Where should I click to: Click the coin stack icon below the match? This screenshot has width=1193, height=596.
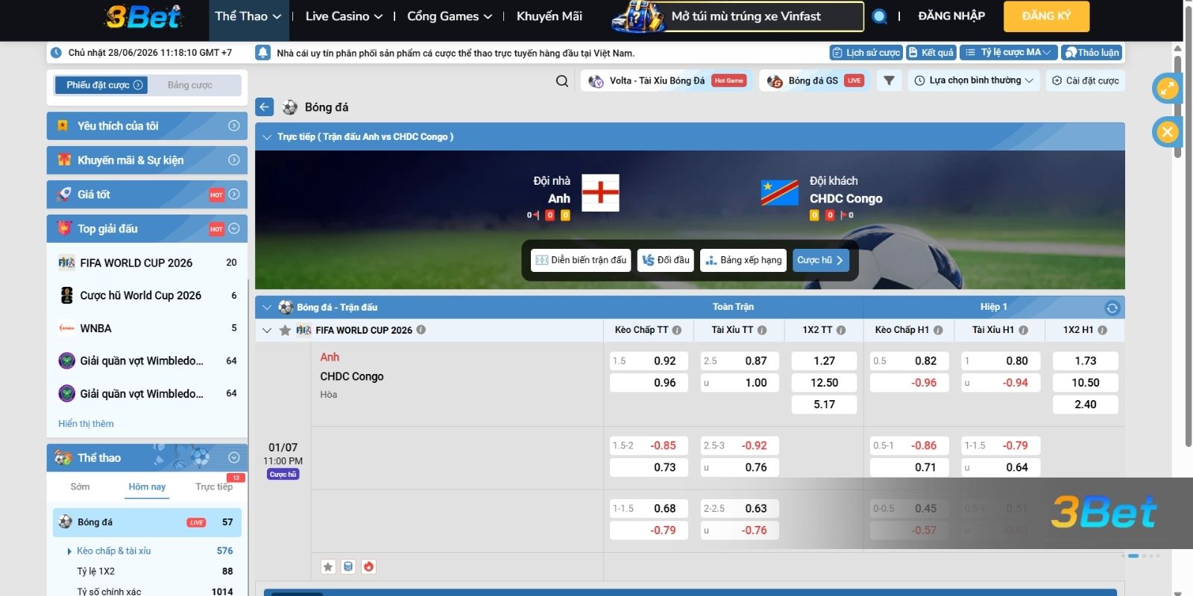tap(348, 567)
